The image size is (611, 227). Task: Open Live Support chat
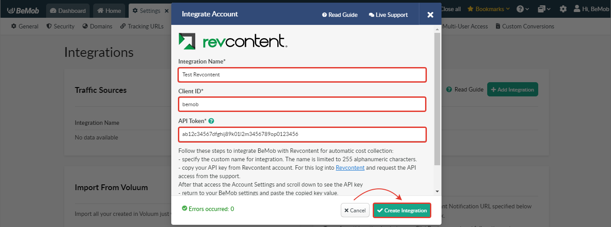[388, 15]
